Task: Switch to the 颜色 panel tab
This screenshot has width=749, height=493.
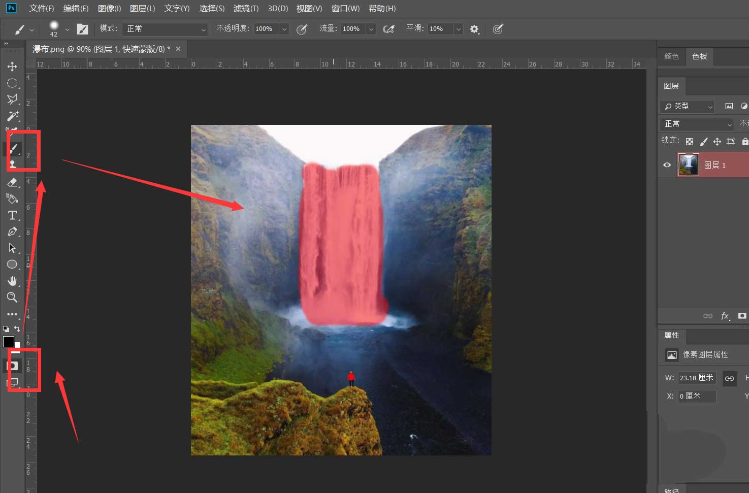Action: click(x=671, y=56)
